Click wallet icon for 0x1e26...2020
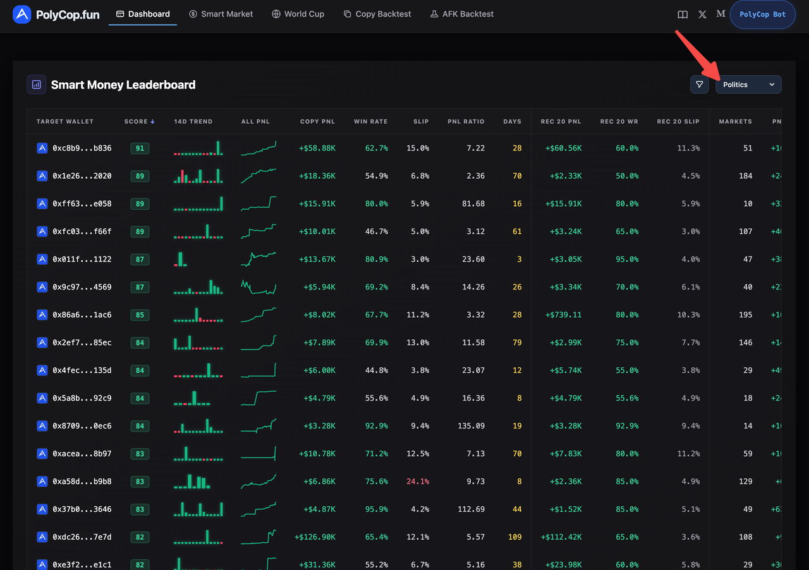 [42, 176]
